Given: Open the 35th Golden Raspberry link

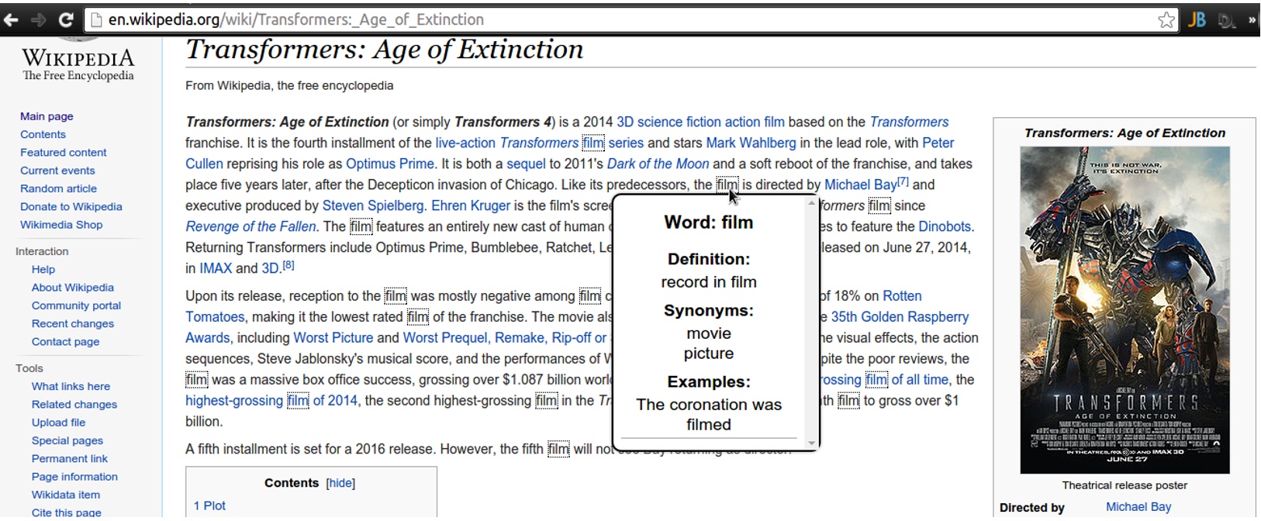Looking at the screenshot, I should tap(900, 317).
